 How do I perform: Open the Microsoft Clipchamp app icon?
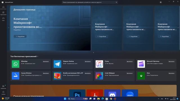pos(141,64)
